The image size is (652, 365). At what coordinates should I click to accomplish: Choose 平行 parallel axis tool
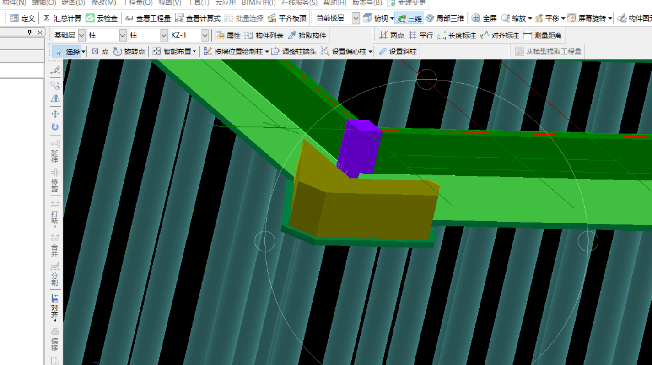tap(420, 35)
